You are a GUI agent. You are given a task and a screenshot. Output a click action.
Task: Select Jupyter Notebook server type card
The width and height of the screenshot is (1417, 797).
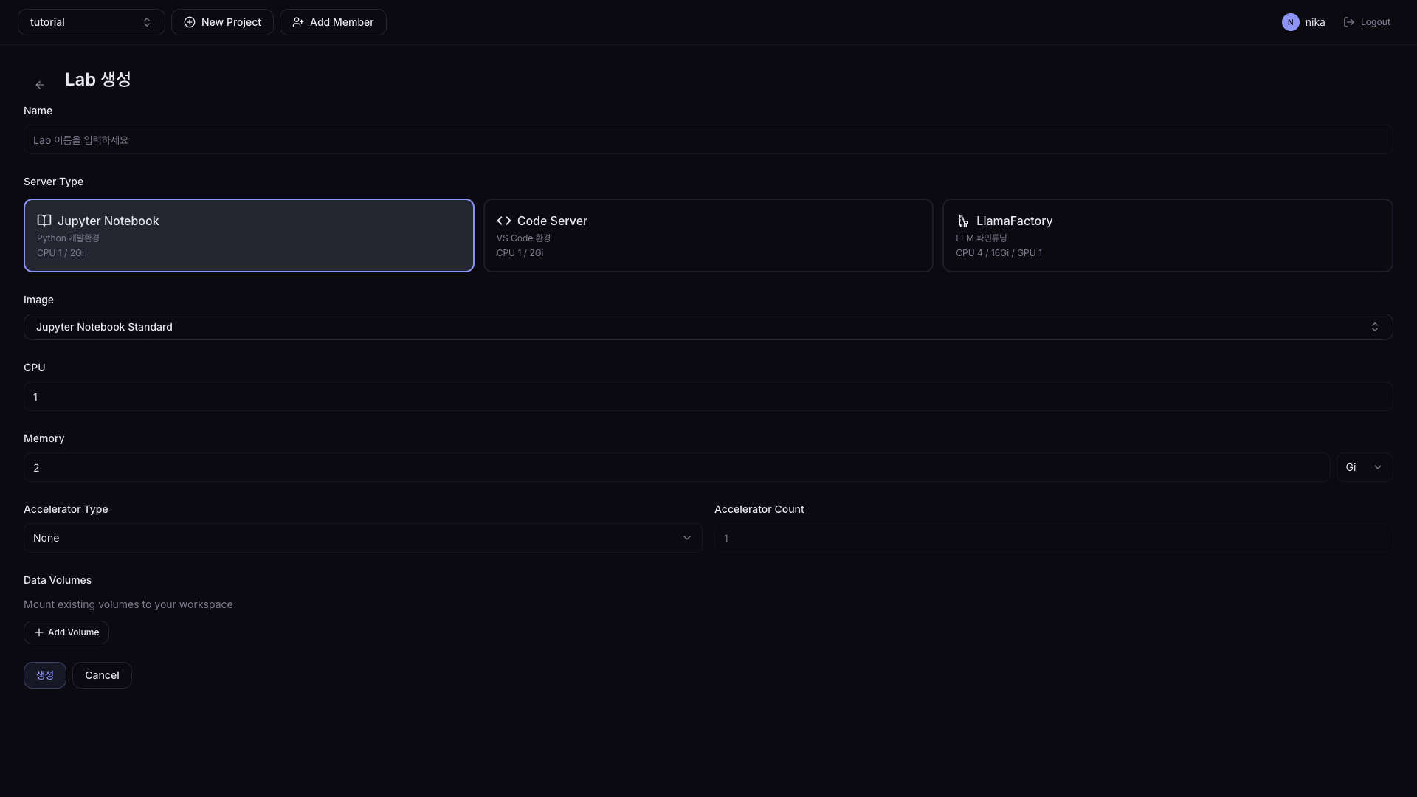coord(249,235)
